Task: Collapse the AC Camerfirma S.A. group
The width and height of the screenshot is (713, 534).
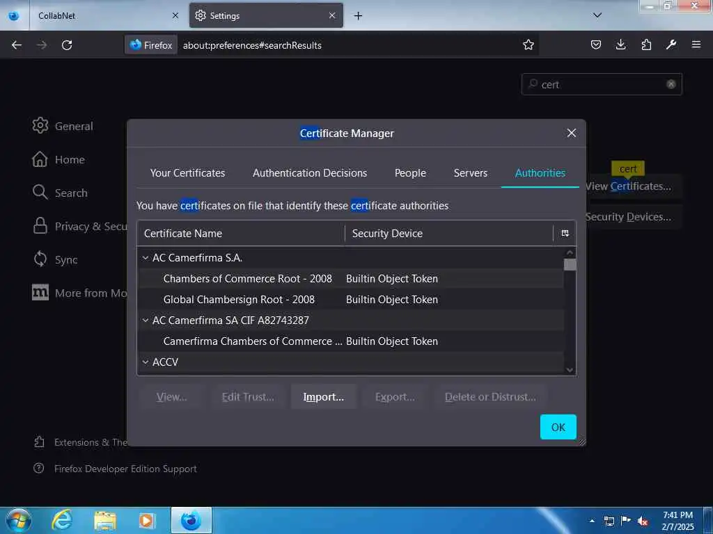Action: [x=145, y=257]
